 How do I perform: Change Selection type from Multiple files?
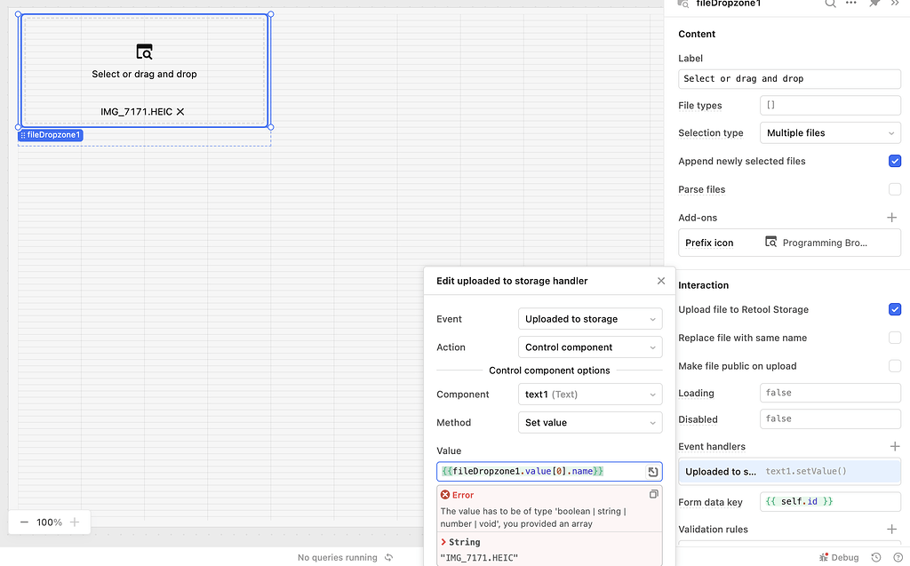click(x=829, y=132)
